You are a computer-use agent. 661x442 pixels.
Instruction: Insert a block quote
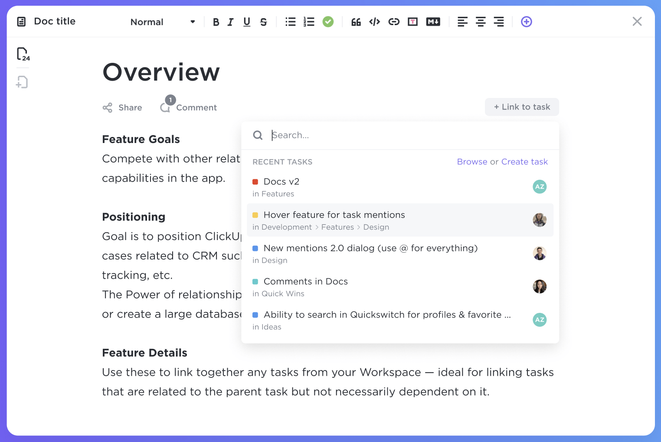click(356, 22)
